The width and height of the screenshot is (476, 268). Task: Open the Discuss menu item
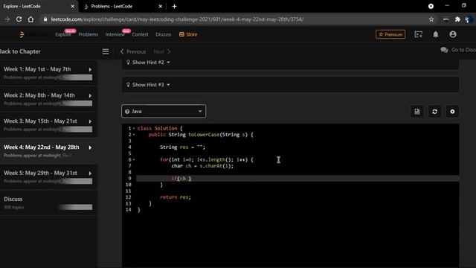pyautogui.click(x=163, y=34)
